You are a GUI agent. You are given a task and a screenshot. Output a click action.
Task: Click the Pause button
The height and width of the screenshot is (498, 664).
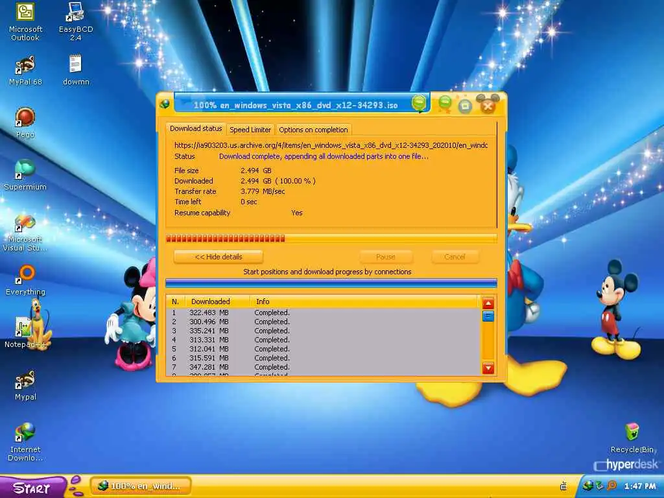[x=386, y=257]
